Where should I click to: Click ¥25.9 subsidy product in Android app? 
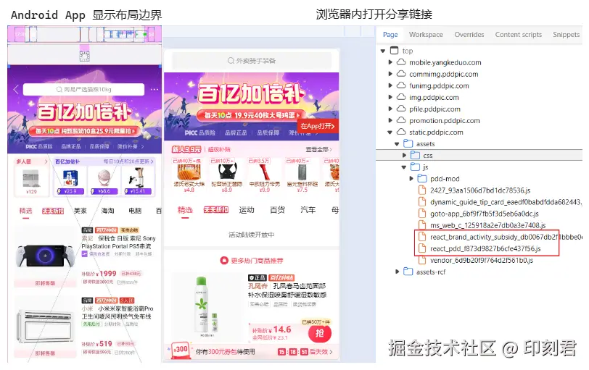[70, 182]
